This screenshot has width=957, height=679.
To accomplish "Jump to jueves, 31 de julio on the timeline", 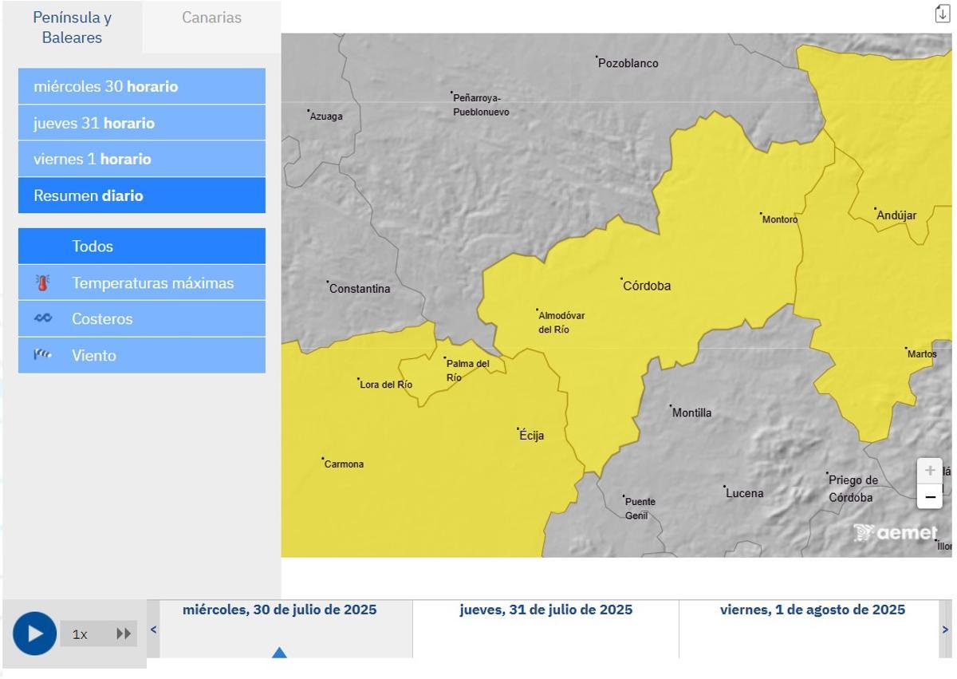I will (545, 610).
